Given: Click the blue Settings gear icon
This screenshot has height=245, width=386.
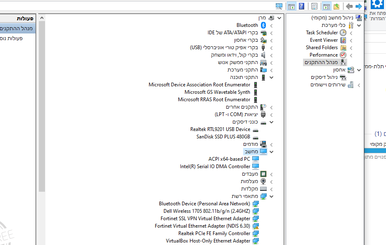Looking at the screenshot, I should click(x=377, y=5).
